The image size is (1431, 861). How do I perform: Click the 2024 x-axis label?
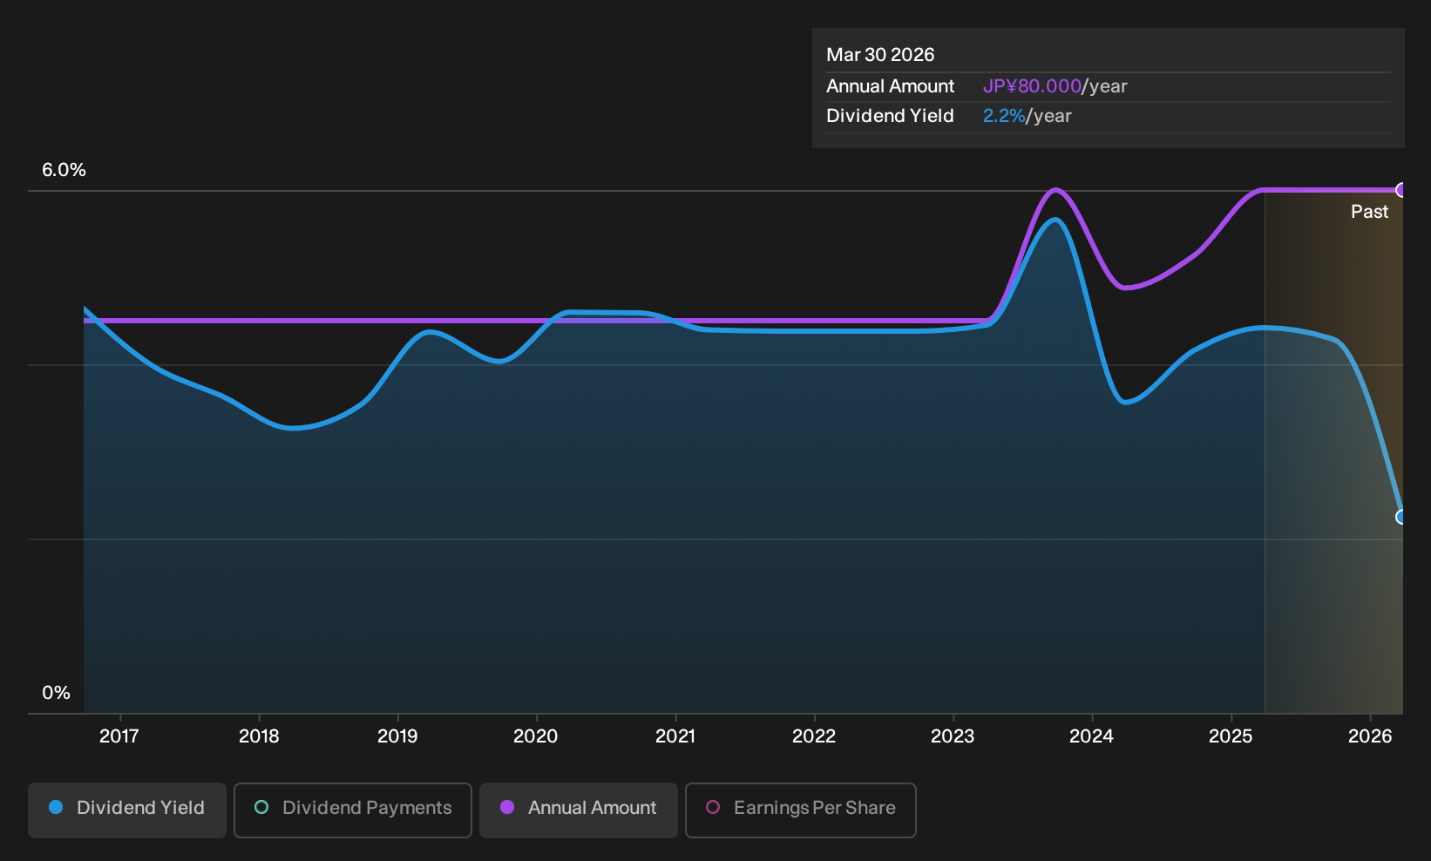[1091, 736]
